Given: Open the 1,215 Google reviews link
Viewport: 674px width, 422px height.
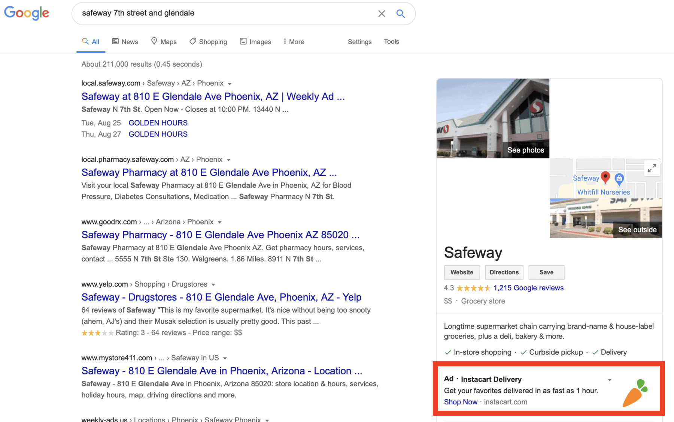Looking at the screenshot, I should [x=528, y=288].
